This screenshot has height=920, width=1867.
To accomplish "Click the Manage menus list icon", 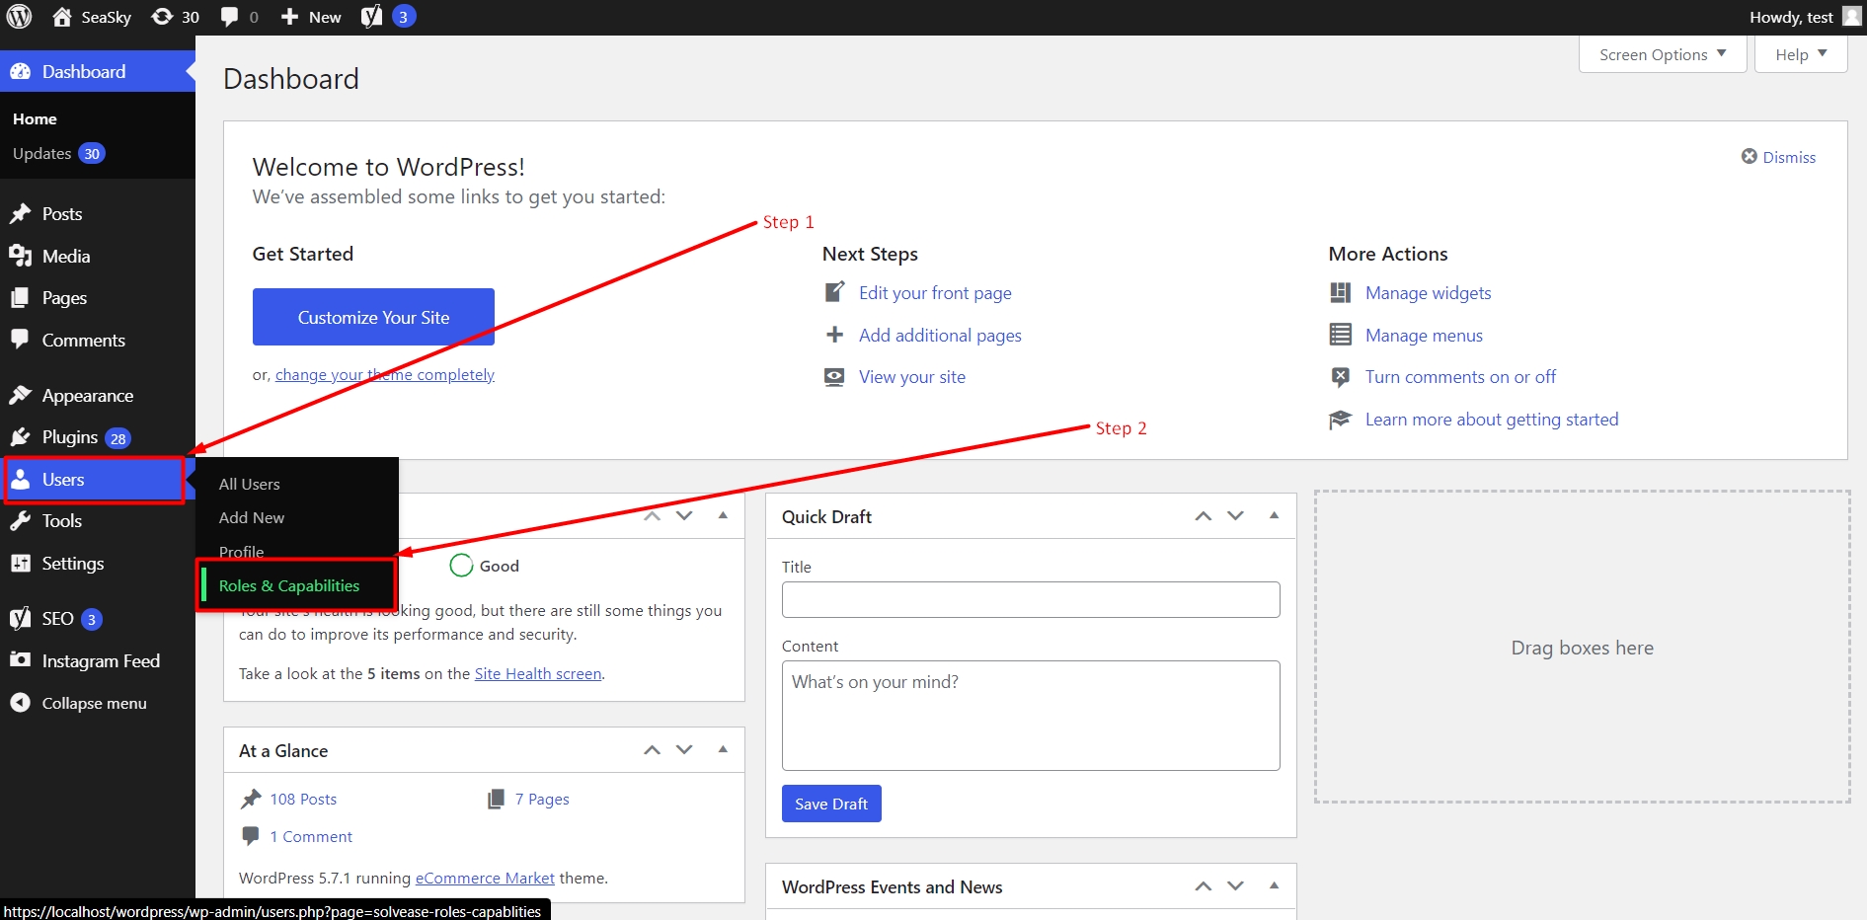I will (1340, 335).
